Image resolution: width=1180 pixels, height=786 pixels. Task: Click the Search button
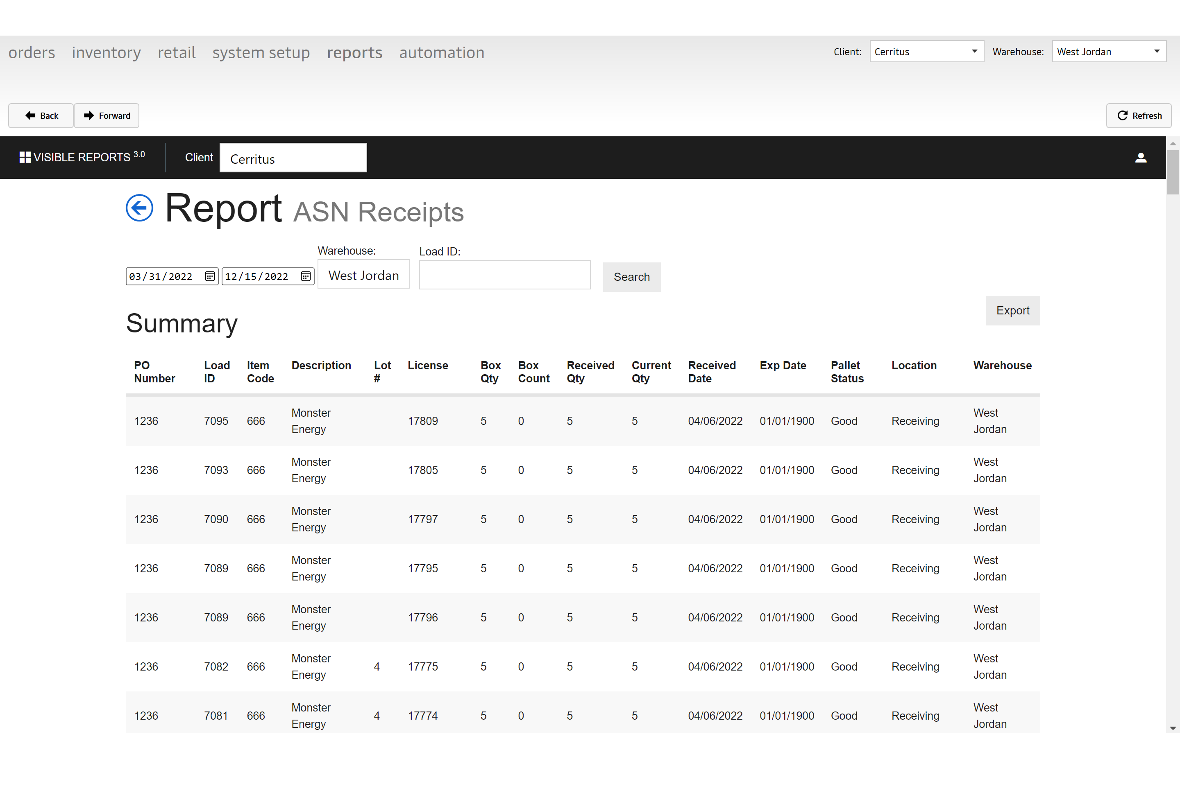pyautogui.click(x=632, y=277)
